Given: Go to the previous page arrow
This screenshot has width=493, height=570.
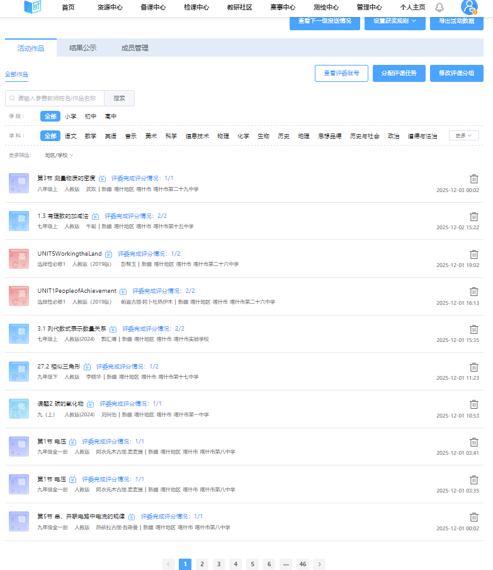Looking at the screenshot, I should (168, 564).
